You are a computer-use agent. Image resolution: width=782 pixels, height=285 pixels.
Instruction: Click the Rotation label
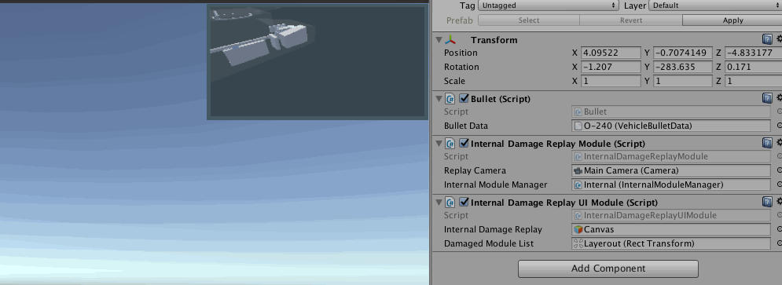click(x=461, y=67)
